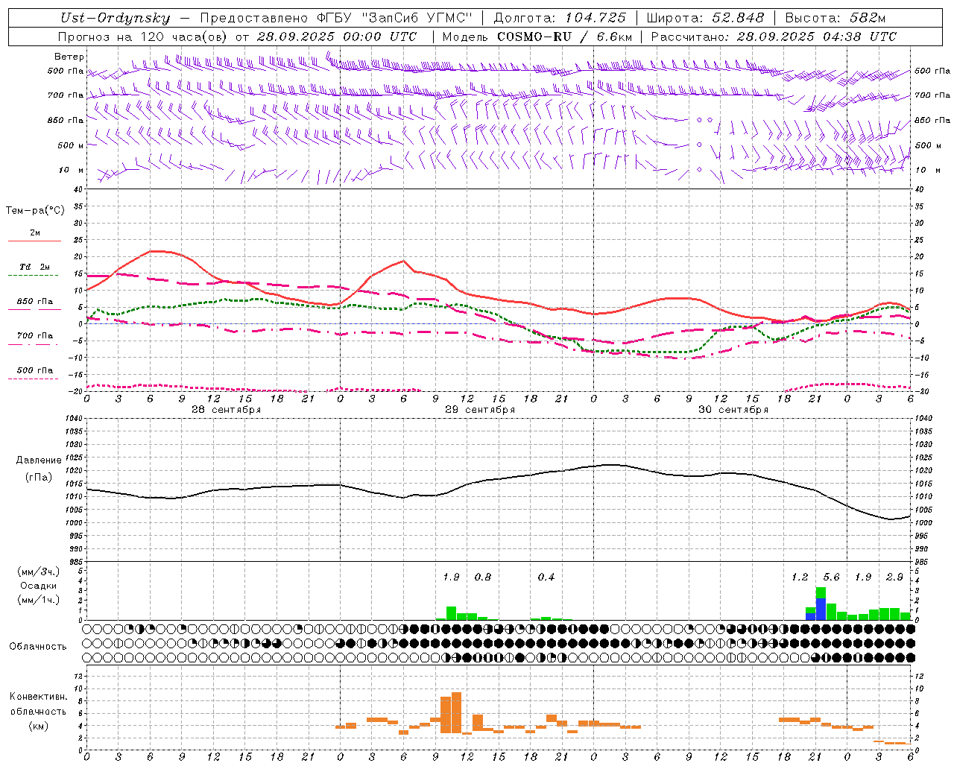Select the provider text ФГБУ "ЗапСиб УГМС"

coord(394,18)
